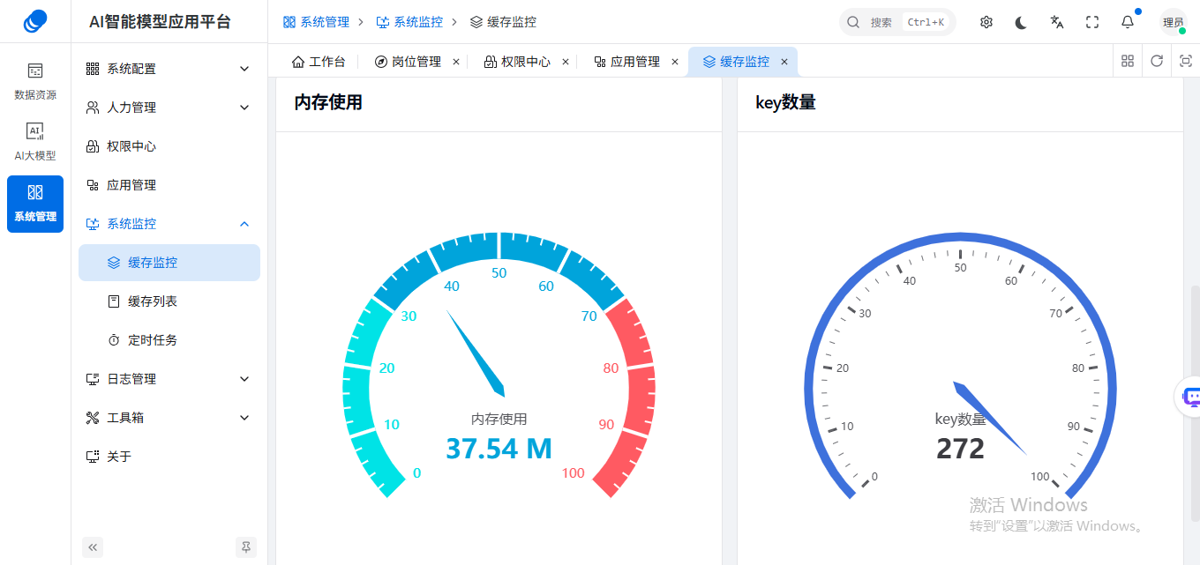Close the 缓存监控 tab
Viewport: 1200px width, 565px height.
point(784,62)
